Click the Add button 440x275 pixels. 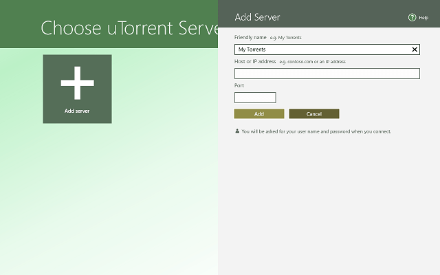(x=259, y=114)
